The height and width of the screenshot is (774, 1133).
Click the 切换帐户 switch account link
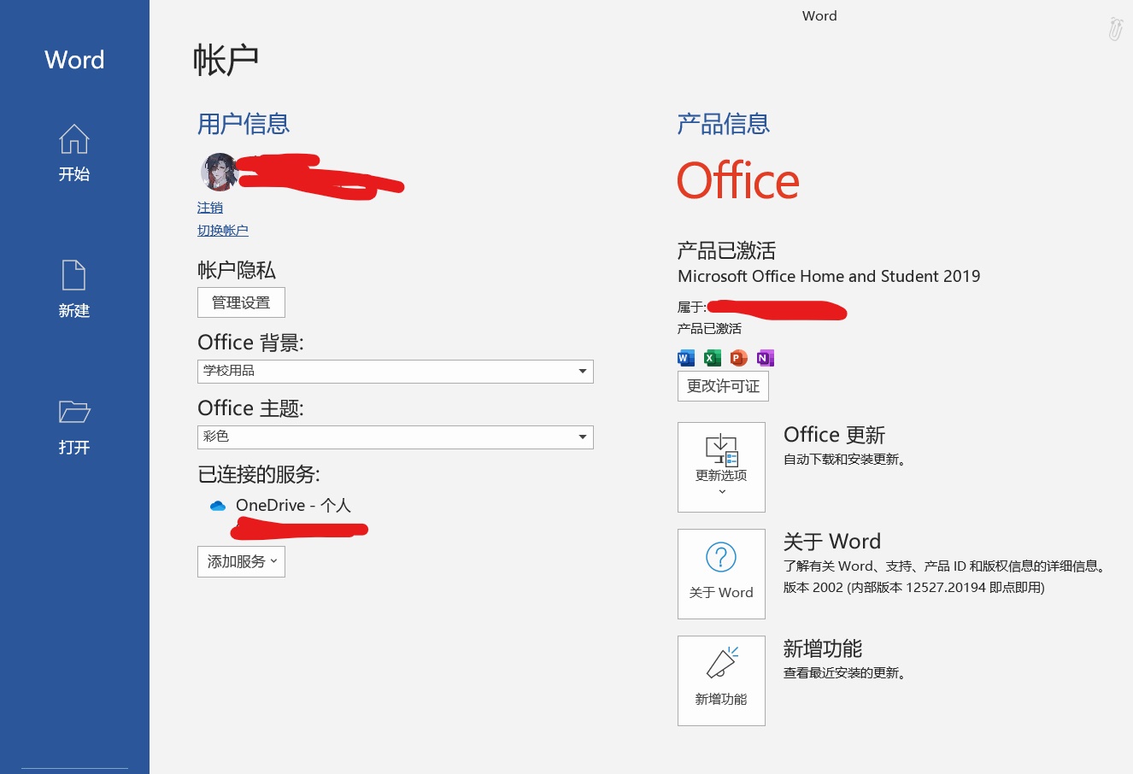(x=223, y=231)
